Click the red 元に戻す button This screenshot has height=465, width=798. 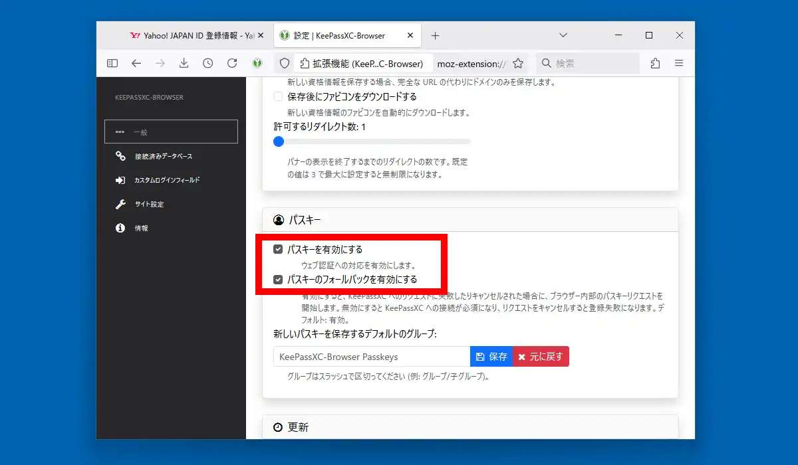pos(541,357)
